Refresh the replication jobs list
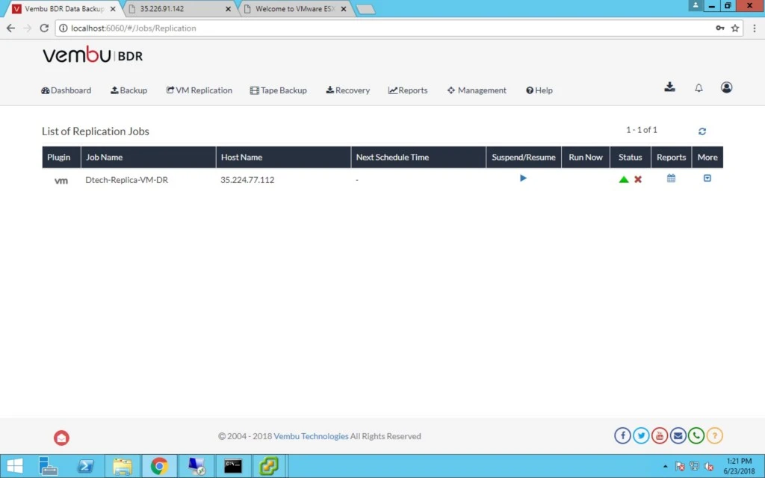 (702, 131)
